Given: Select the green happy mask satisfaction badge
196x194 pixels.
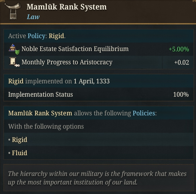Looking at the screenshot, I should coord(17,52).
